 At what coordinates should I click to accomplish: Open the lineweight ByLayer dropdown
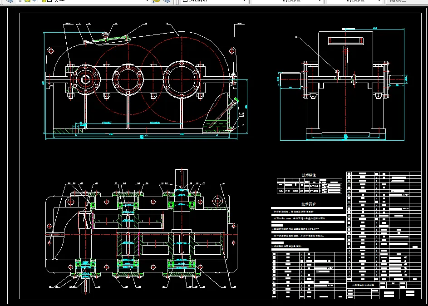click(354, 1)
